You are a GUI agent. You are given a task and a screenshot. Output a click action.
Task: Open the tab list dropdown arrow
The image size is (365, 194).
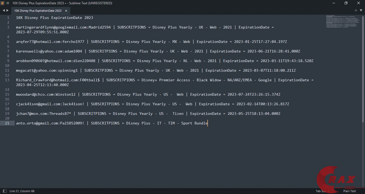click(x=361, y=10)
